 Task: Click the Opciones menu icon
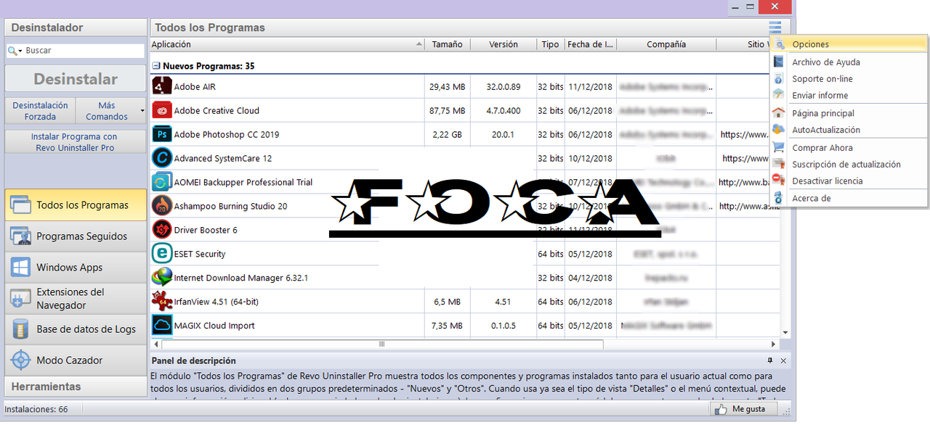779,44
